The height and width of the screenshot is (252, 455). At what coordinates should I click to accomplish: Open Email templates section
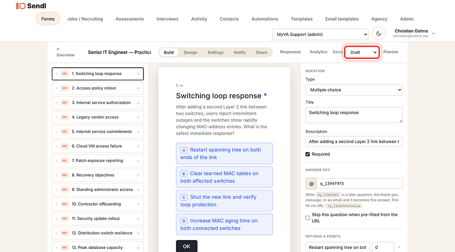pos(342,19)
